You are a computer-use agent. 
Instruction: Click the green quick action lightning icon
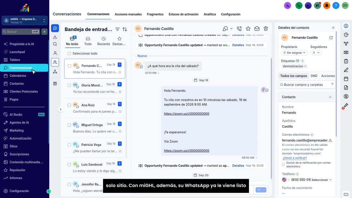(44, 32)
